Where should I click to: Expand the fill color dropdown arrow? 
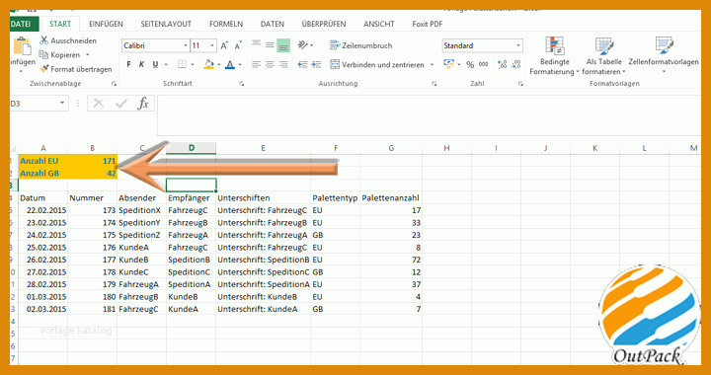pyautogui.click(x=218, y=65)
